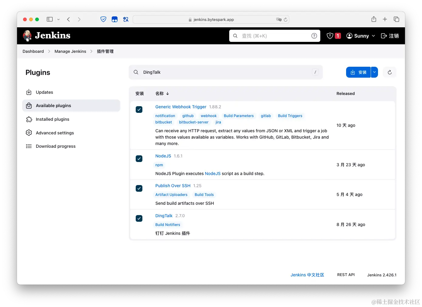Uncheck the Generic Webhook Trigger checkbox
The height and width of the screenshot is (307, 422).
click(x=139, y=110)
